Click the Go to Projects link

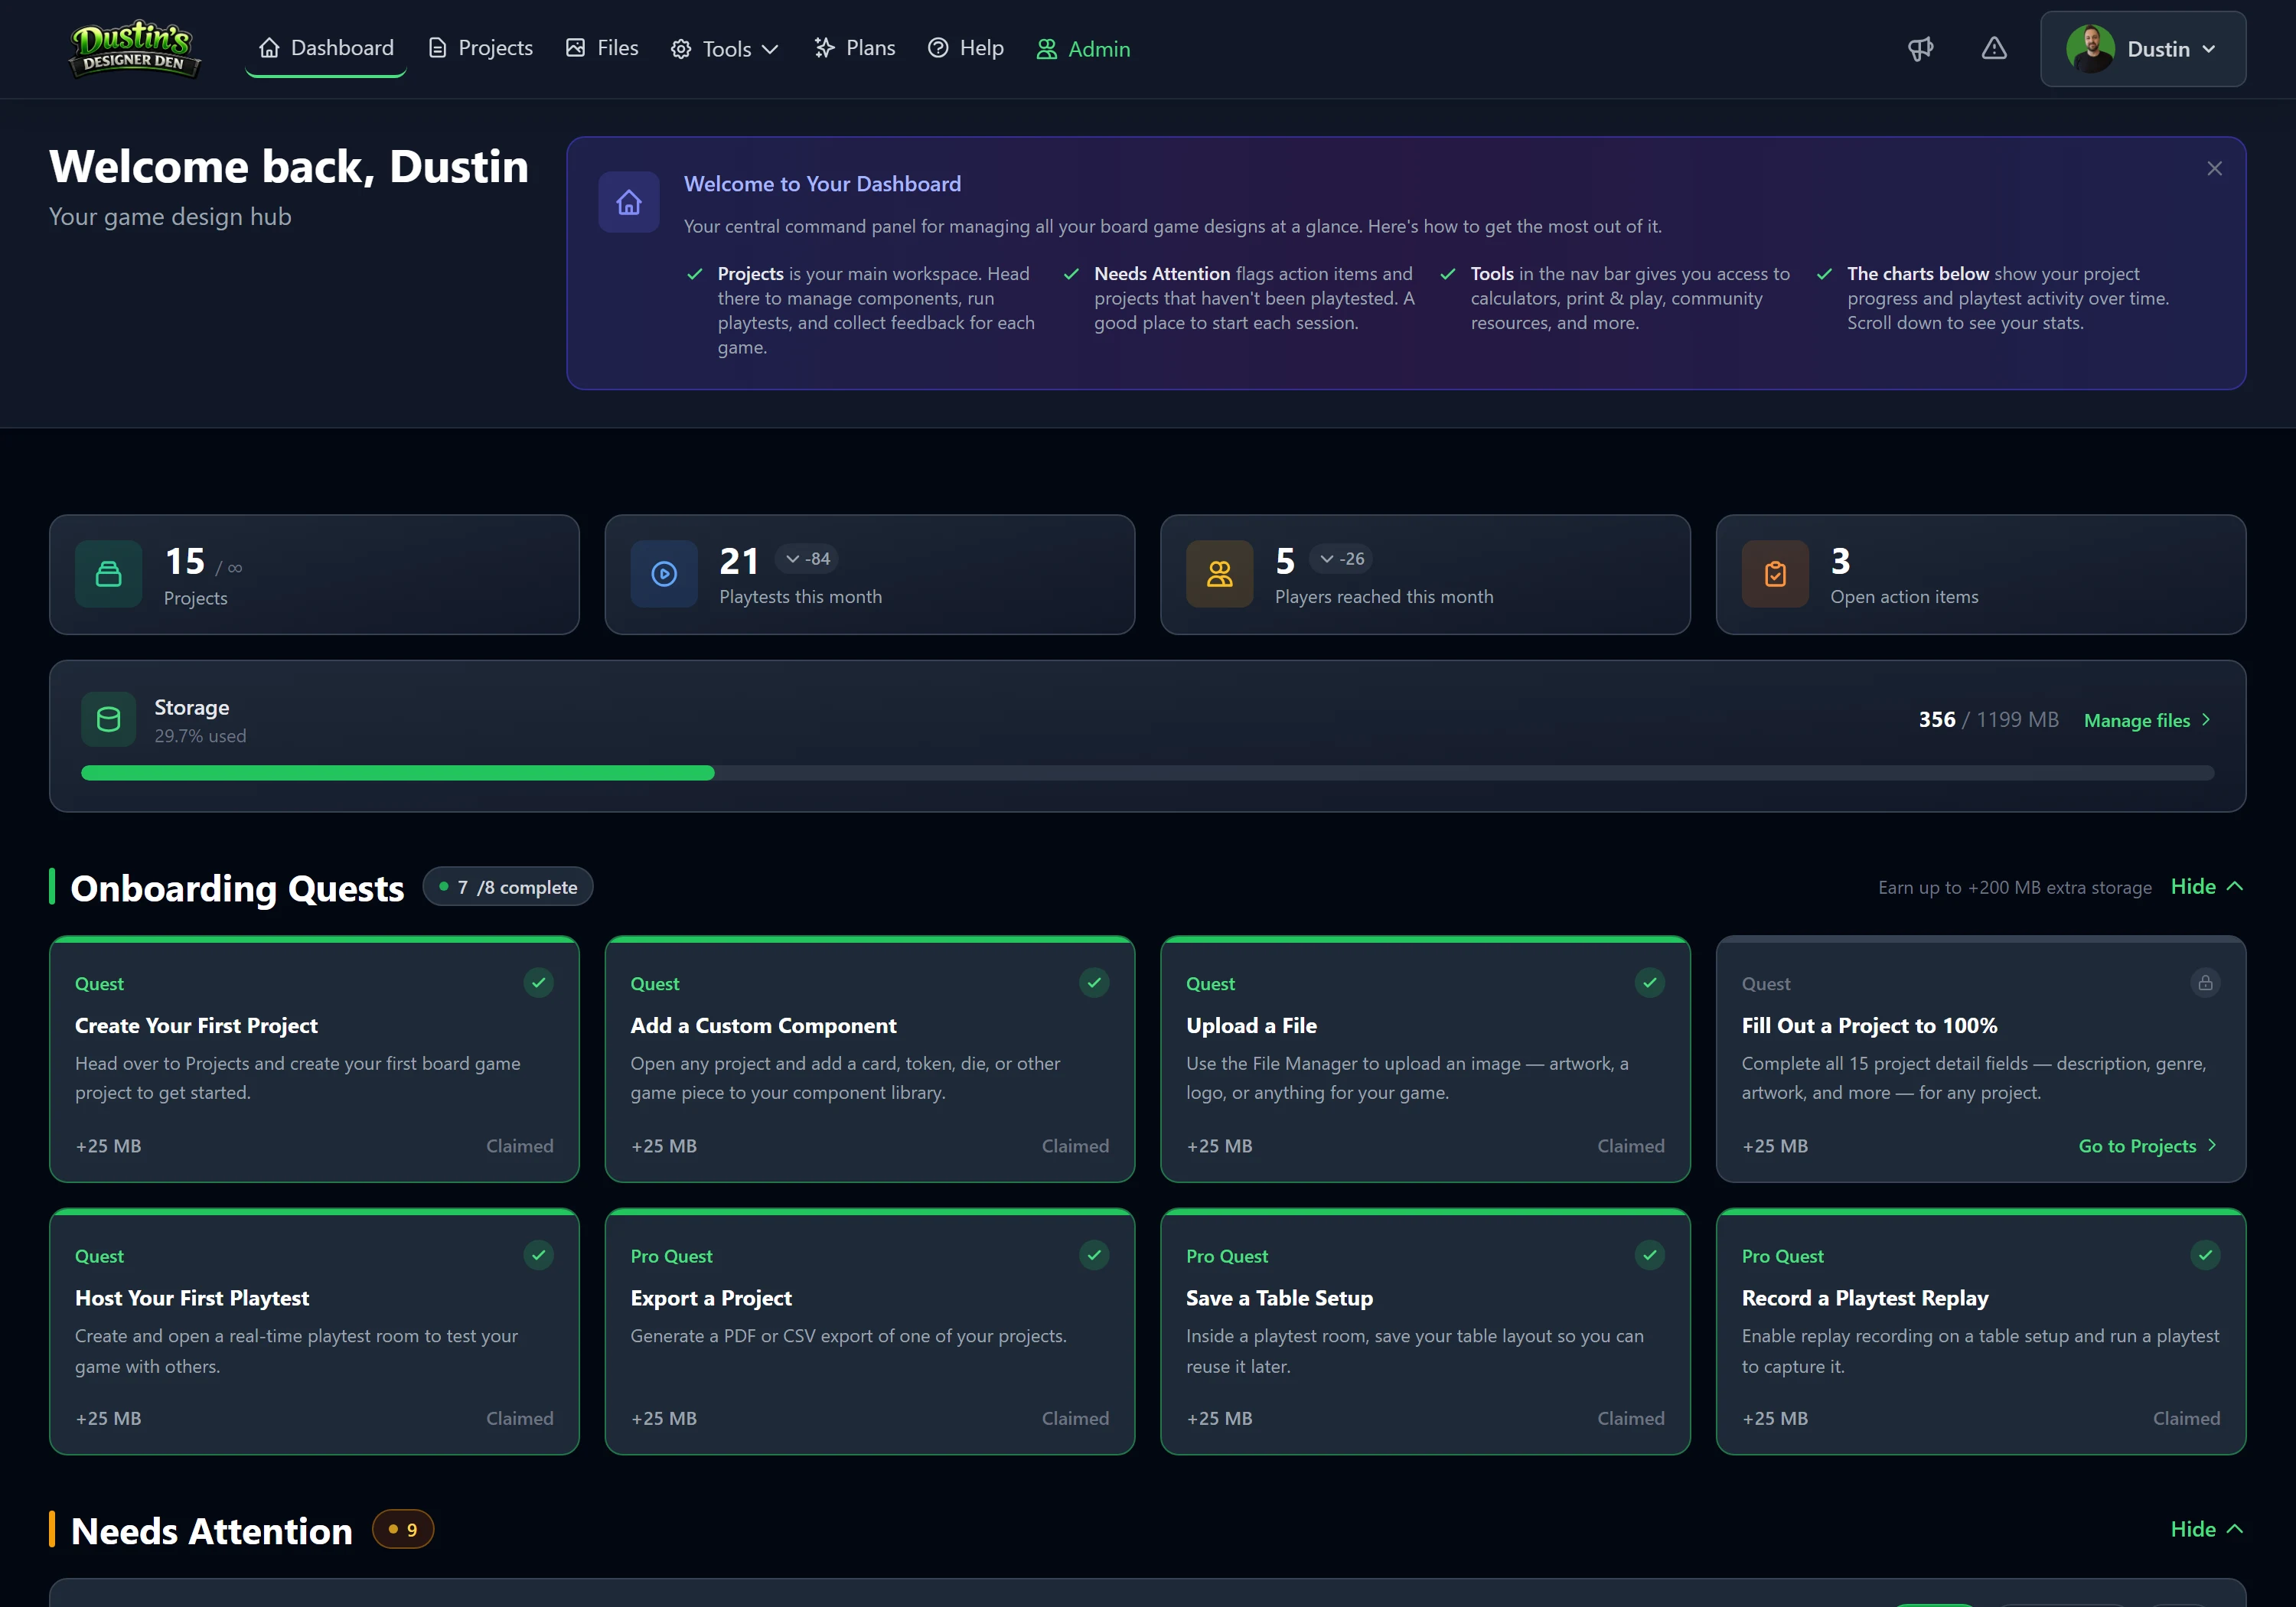[x=2148, y=1146]
